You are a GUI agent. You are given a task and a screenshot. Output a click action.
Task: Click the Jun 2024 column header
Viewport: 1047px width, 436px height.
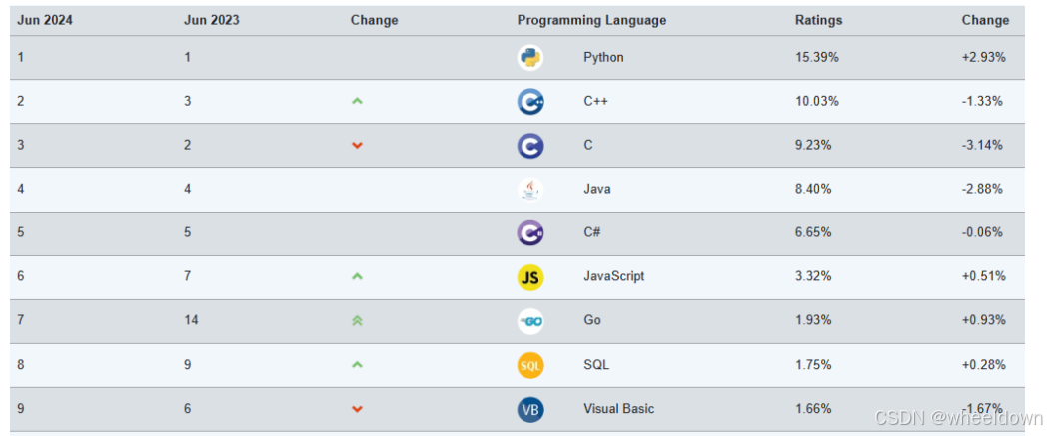(45, 20)
